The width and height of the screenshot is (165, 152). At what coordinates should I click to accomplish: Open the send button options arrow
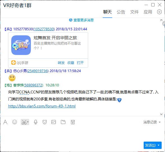(x=159, y=145)
